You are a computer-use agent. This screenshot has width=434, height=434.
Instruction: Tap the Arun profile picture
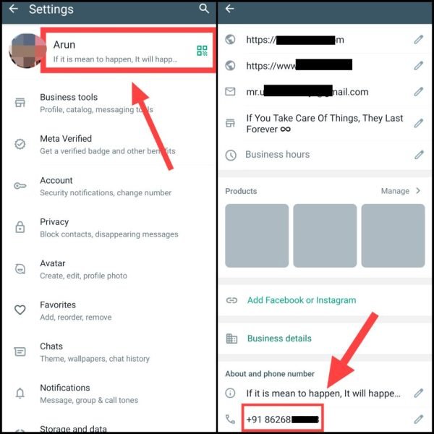coord(27,51)
